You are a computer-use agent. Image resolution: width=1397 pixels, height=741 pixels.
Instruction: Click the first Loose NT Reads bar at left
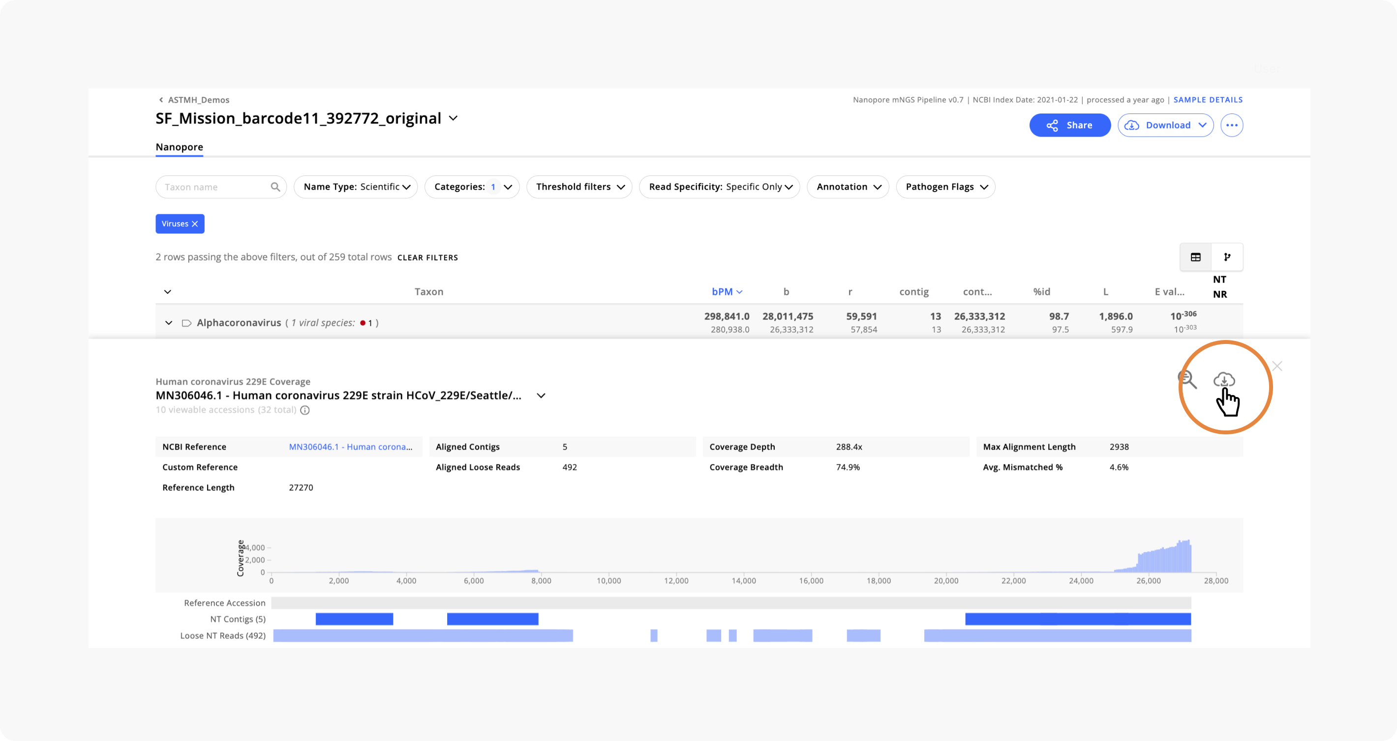click(x=423, y=635)
